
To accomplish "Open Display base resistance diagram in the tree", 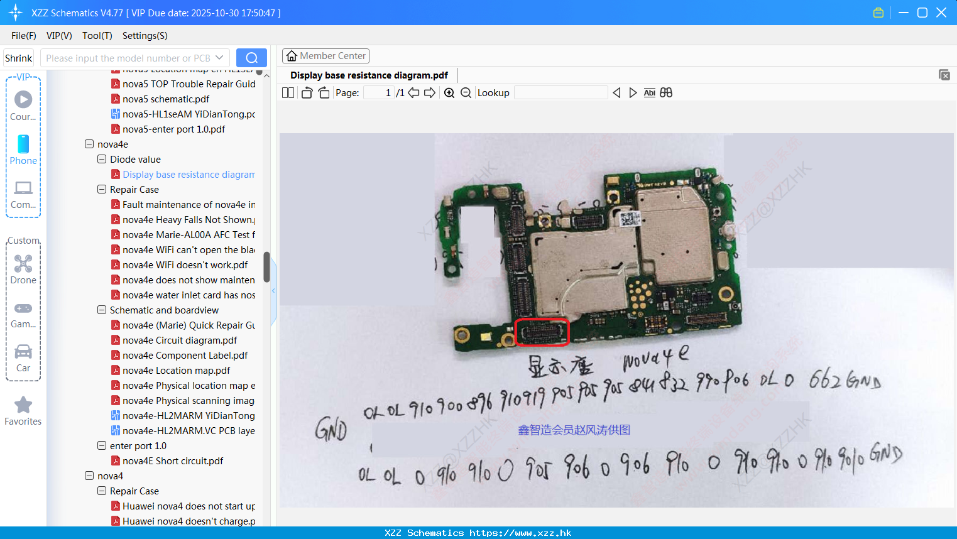I will [189, 175].
